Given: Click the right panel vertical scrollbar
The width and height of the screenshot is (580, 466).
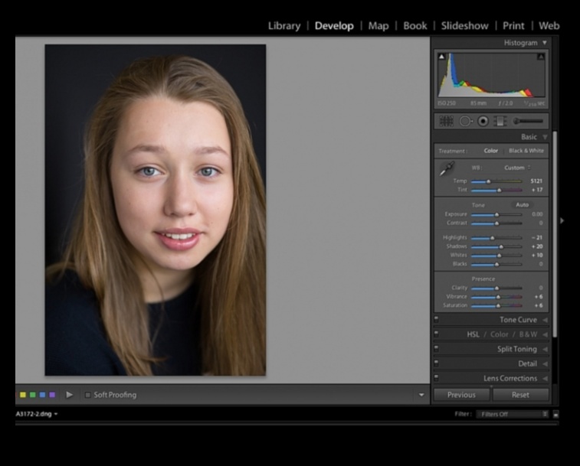Looking at the screenshot, I should [555, 234].
